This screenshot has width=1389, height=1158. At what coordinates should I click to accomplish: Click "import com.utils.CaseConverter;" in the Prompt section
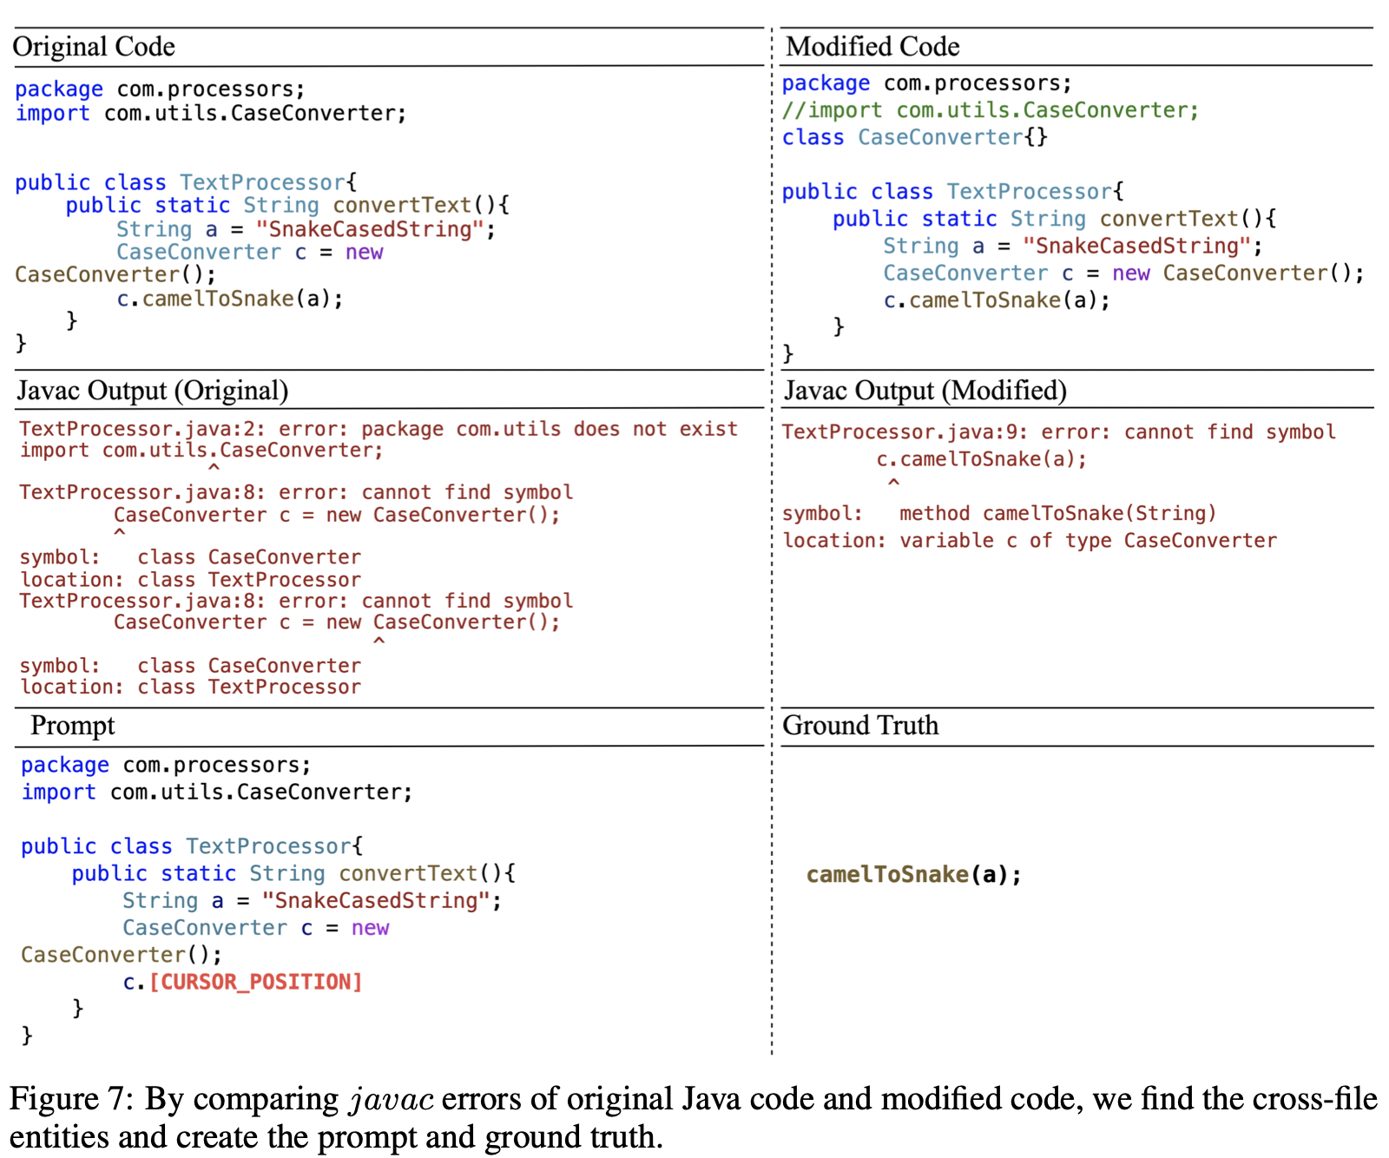coord(217,792)
